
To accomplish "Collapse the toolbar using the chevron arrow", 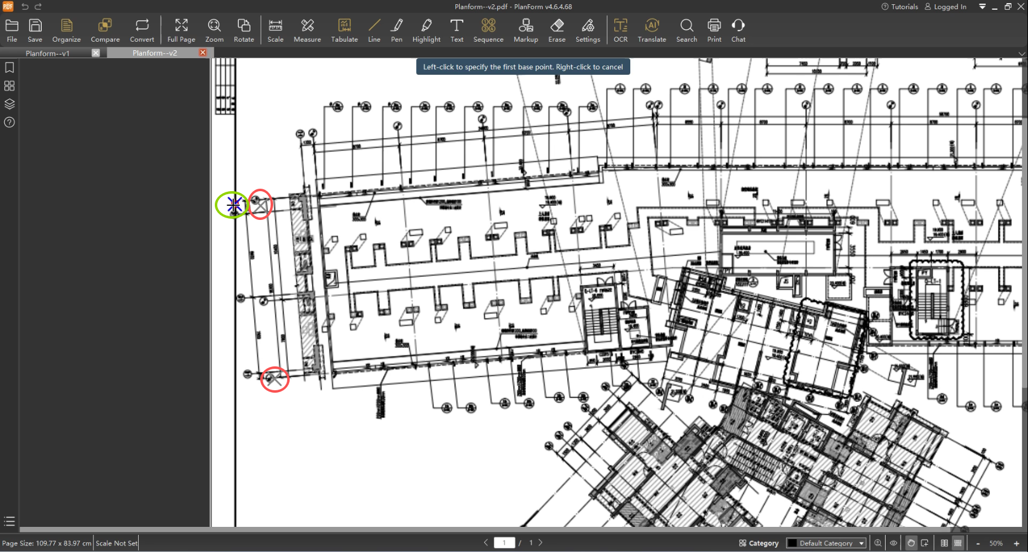I will pos(1021,54).
